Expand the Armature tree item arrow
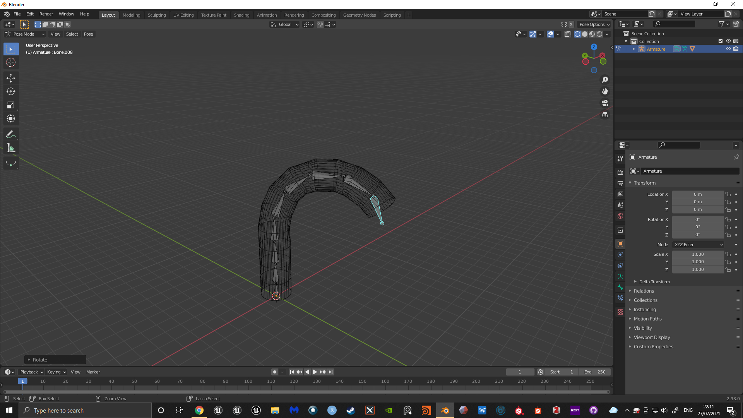Image resolution: width=743 pixels, height=418 pixels. (x=633, y=49)
